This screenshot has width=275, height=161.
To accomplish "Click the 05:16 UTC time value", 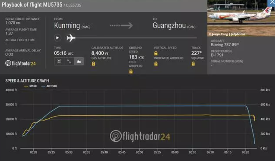I will [64, 53].
